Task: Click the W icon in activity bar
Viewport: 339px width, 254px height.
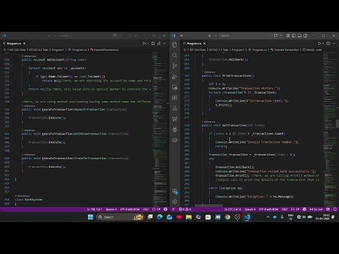Action: [175, 119]
